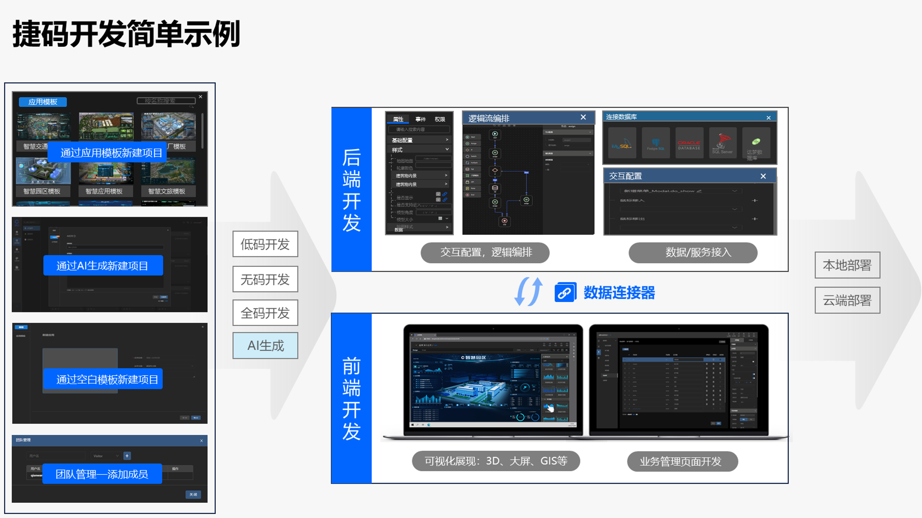Click the link icon next to 是否显示
The height and width of the screenshot is (518, 922).
coord(445,194)
